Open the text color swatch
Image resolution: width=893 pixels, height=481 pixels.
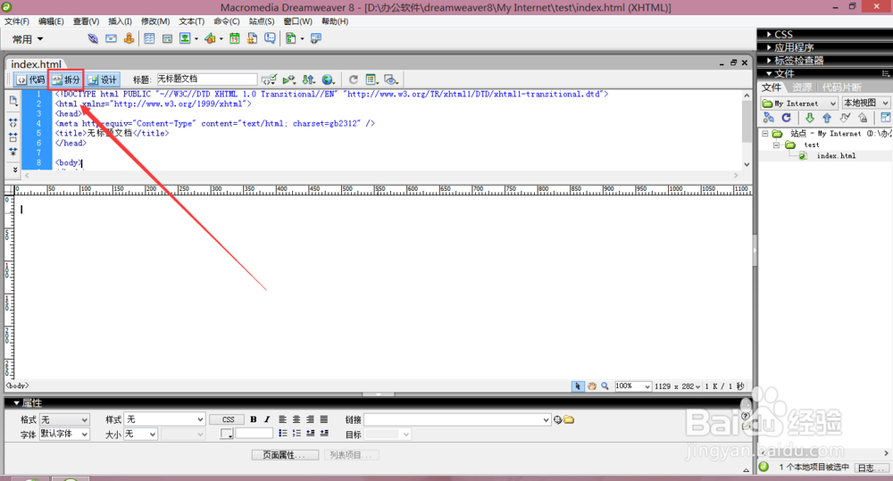pyautogui.click(x=227, y=434)
